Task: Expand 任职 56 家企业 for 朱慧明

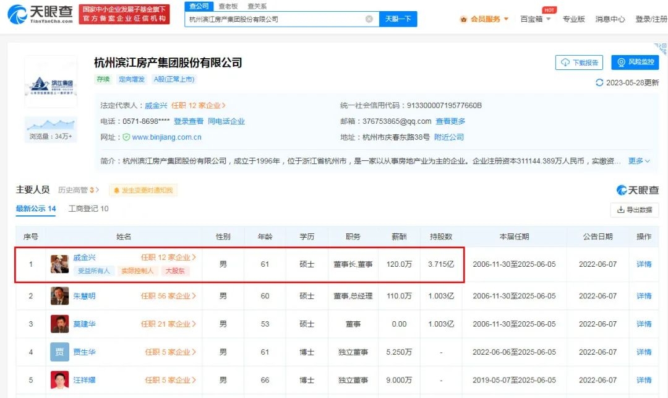Action: (168, 296)
